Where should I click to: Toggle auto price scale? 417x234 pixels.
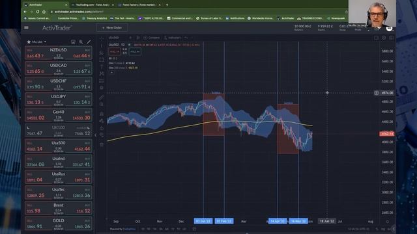coord(389,229)
